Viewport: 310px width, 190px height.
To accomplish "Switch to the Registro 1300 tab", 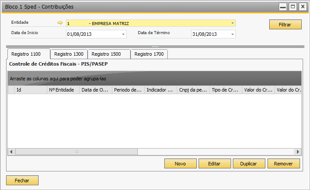I will (x=69, y=54).
